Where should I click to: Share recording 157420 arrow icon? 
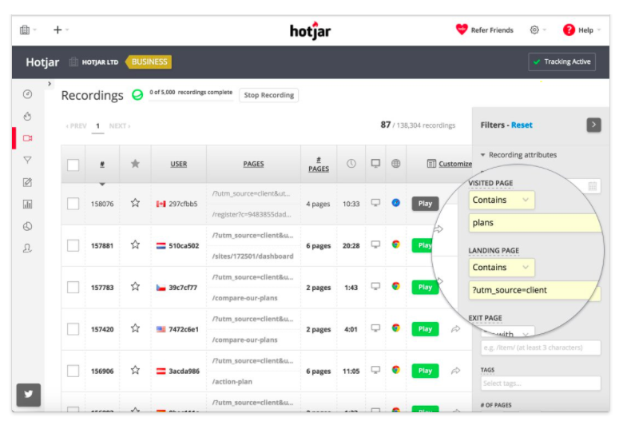(x=455, y=329)
